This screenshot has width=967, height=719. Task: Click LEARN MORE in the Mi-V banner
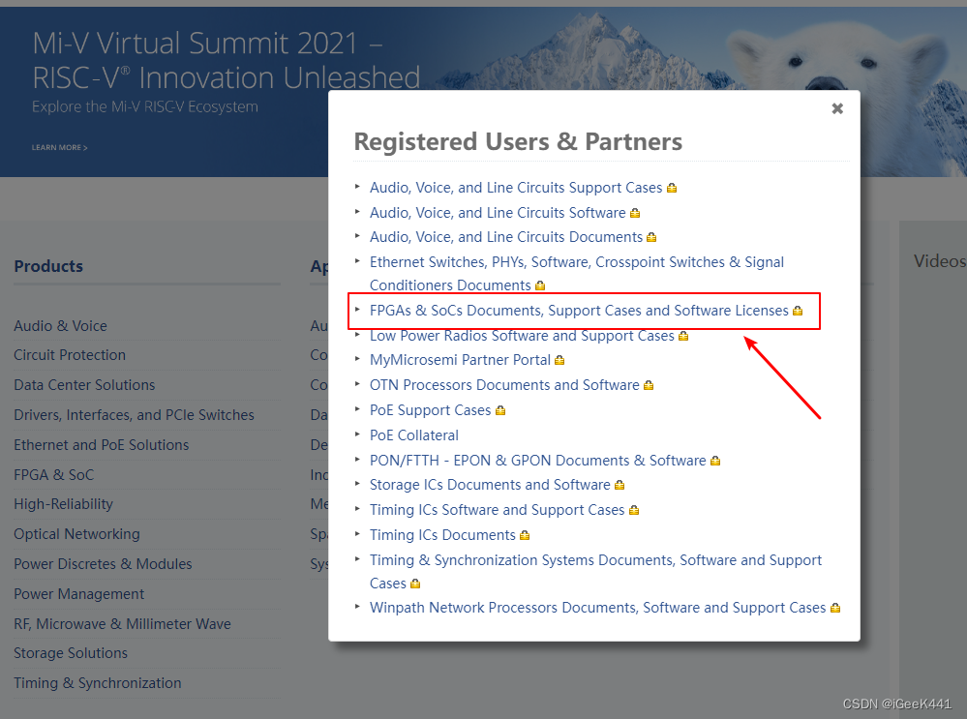pyautogui.click(x=59, y=148)
